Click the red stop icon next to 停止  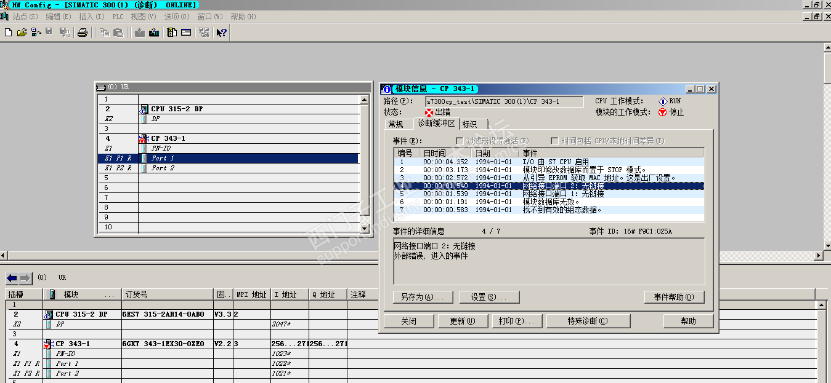tap(663, 113)
